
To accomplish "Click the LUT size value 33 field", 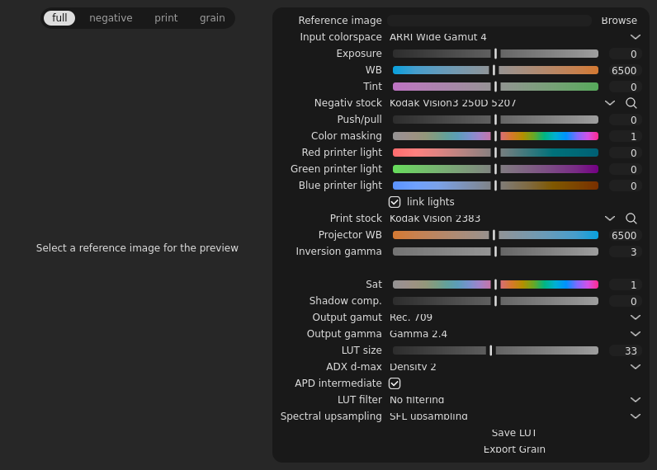I will click(624, 350).
